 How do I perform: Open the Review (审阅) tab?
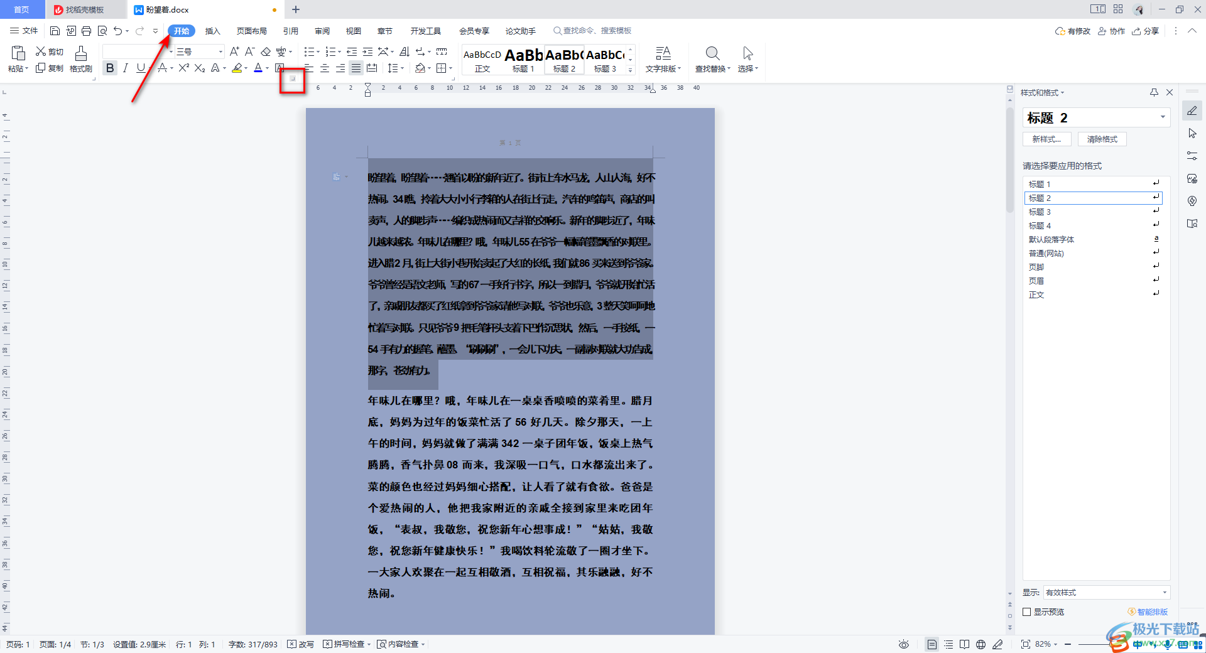point(322,31)
